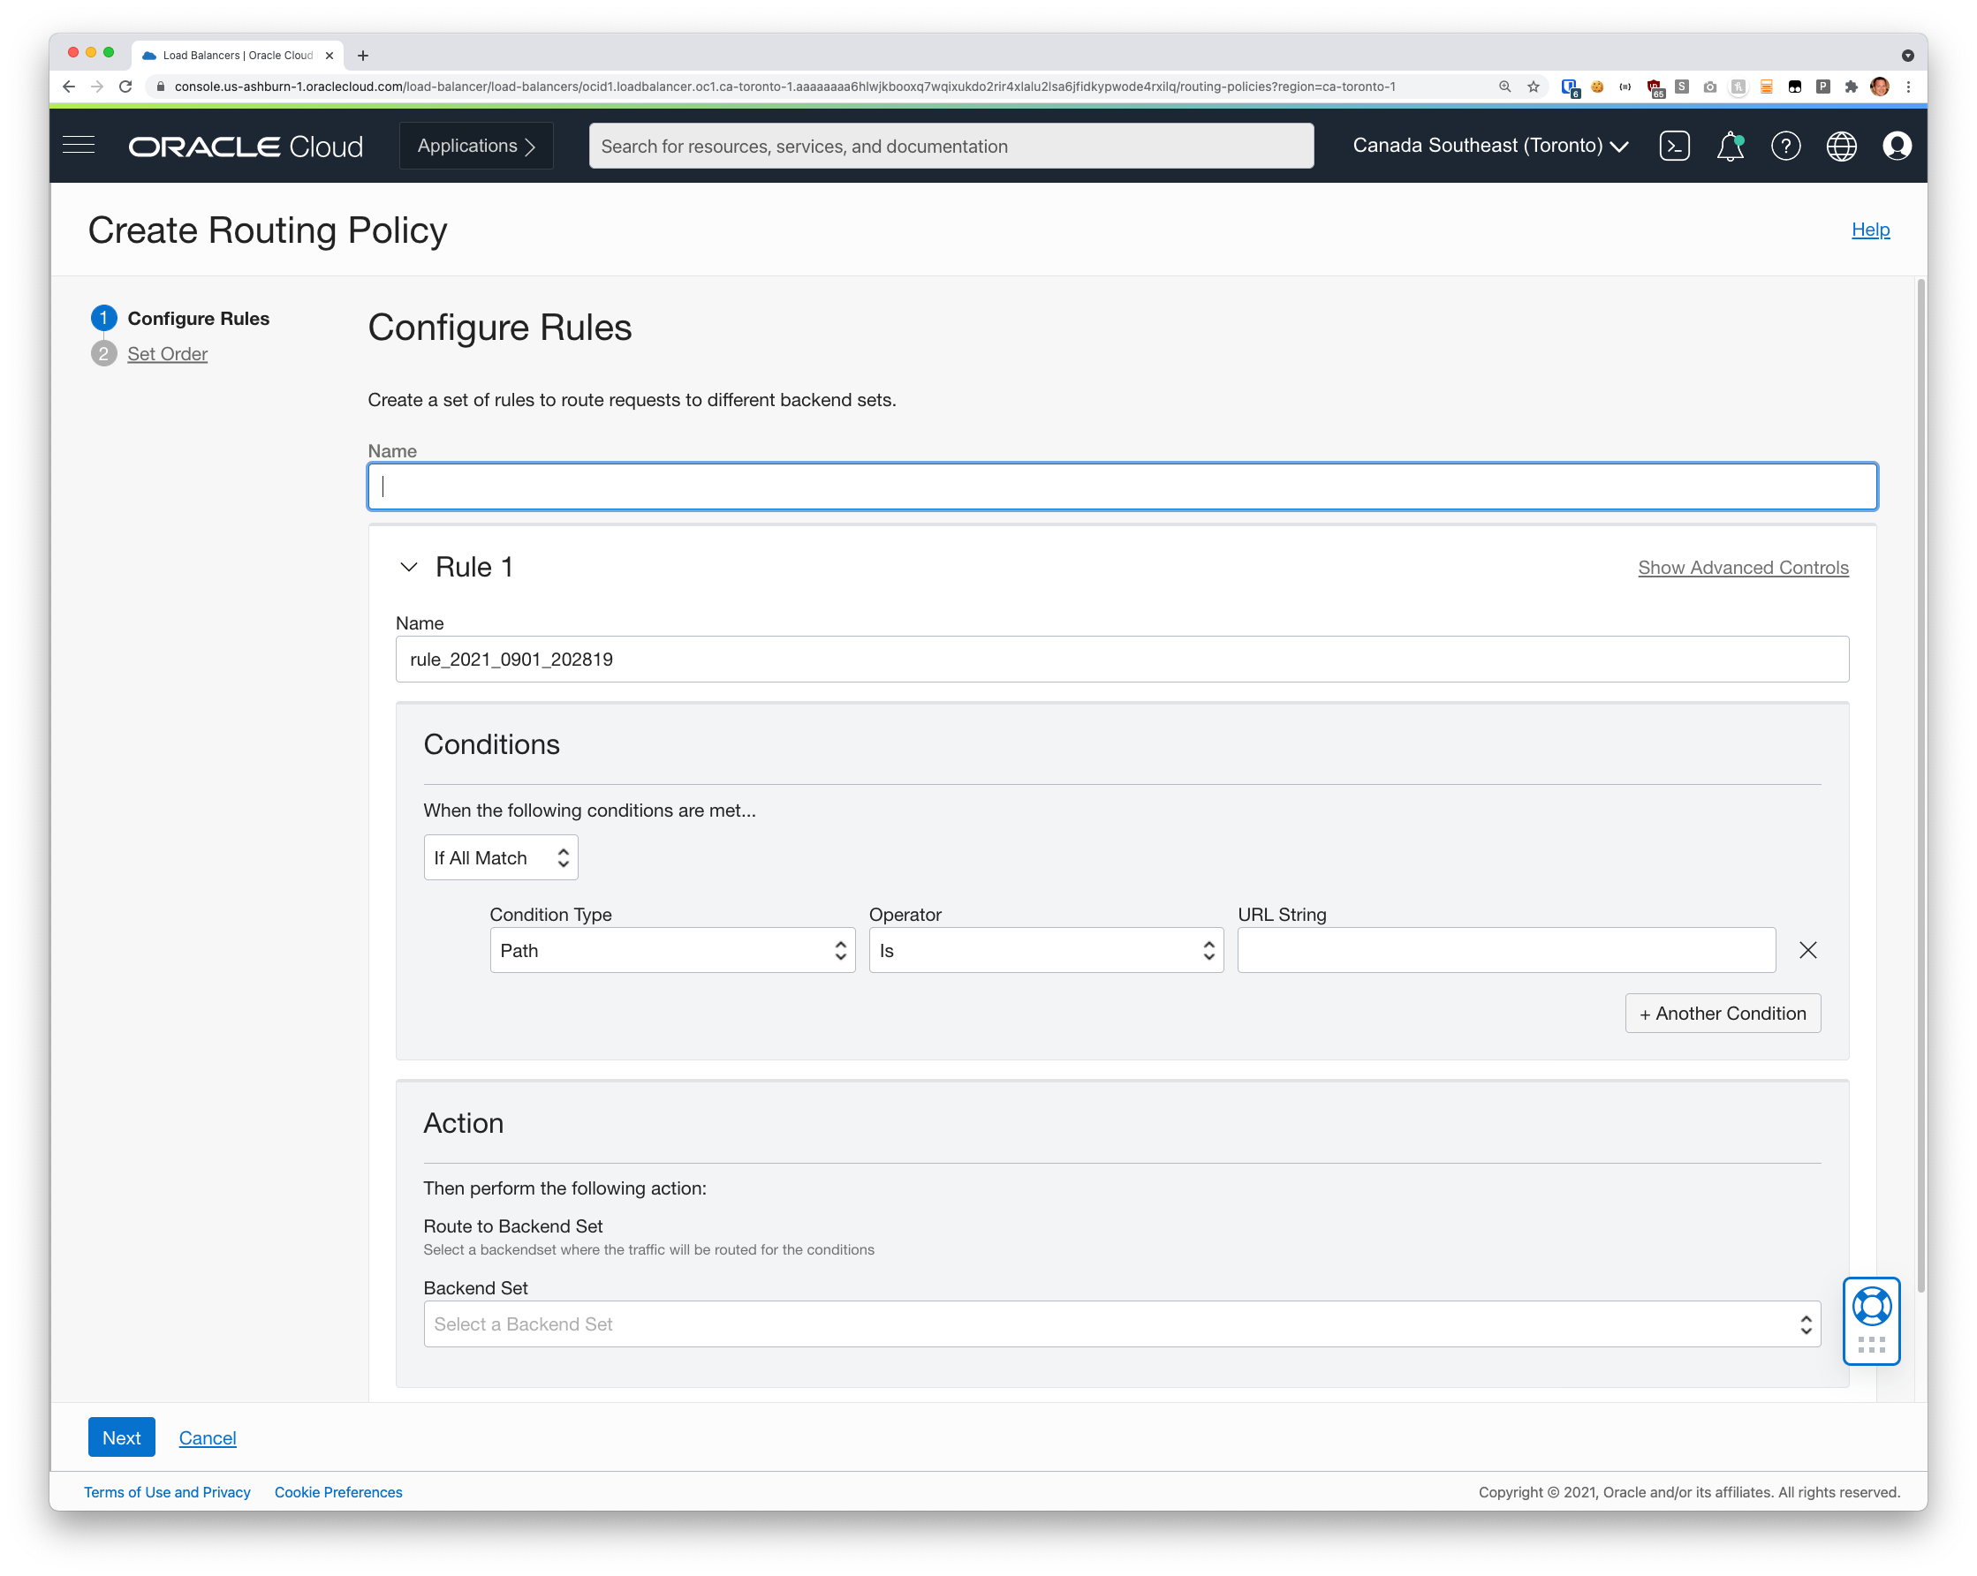Image resolution: width=1977 pixels, height=1576 pixels.
Task: Open the If All Match dropdown
Action: click(x=501, y=857)
